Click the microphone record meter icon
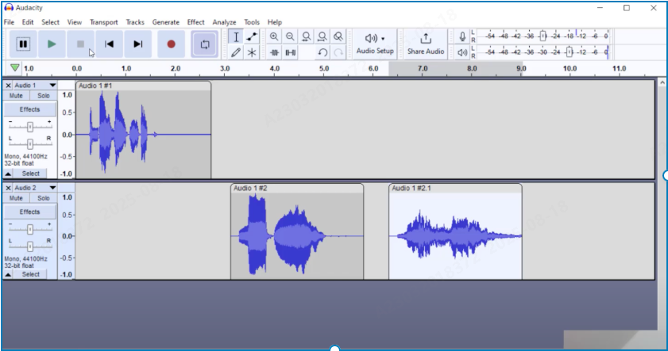Screen dimensions: 668x351 pyautogui.click(x=462, y=36)
